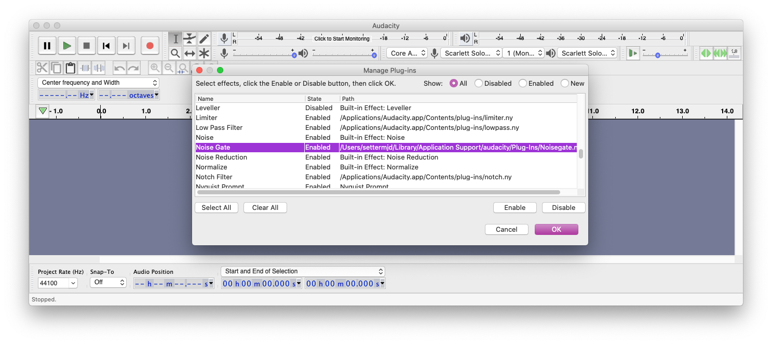Cancel the Manage Plug-ins dialog
This screenshot has width=772, height=344.
pyautogui.click(x=507, y=229)
